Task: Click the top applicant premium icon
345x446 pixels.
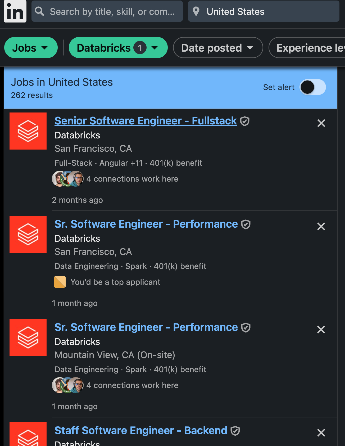Action: (60, 282)
